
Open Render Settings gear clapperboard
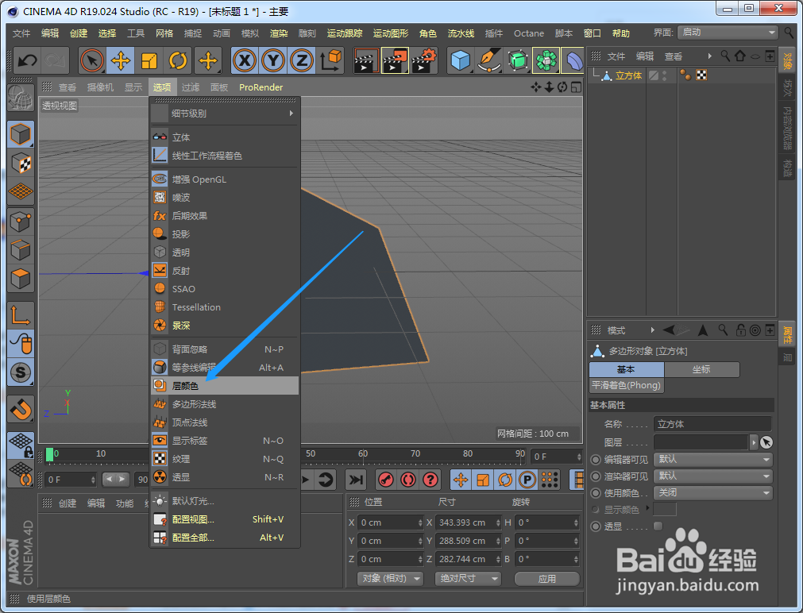click(425, 60)
